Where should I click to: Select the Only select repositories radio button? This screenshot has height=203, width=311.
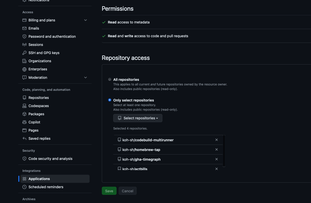point(110,100)
